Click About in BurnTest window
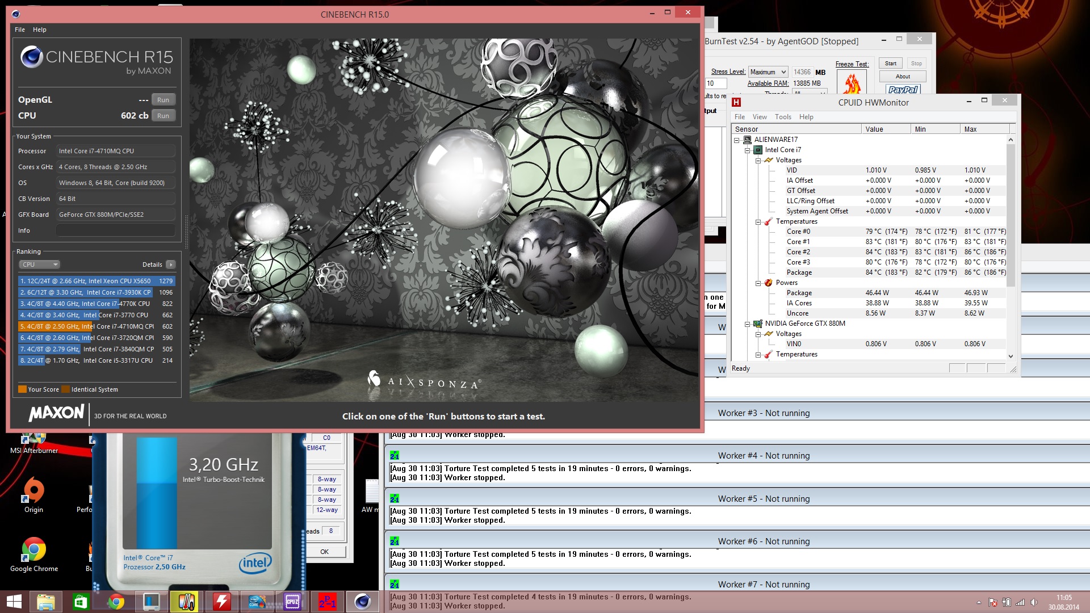Image resolution: width=1090 pixels, height=613 pixels. click(903, 77)
